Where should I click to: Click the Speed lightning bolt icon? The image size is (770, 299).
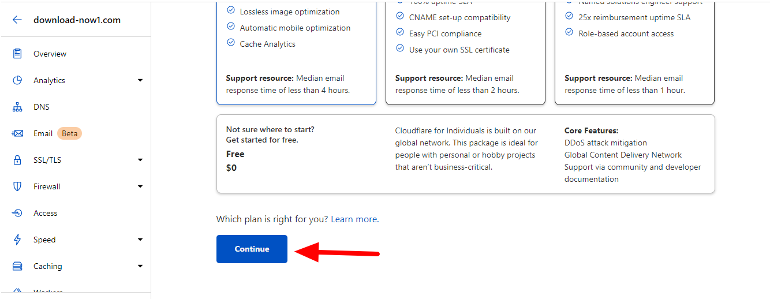point(17,240)
